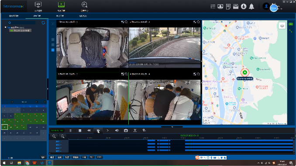Stop the video playback
This screenshot has height=166, width=296.
80,131
